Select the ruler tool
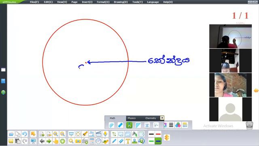Viewport: 259px width, 146px height. [121, 125]
